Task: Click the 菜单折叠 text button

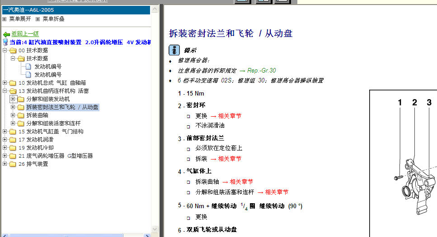Action: pos(53,19)
